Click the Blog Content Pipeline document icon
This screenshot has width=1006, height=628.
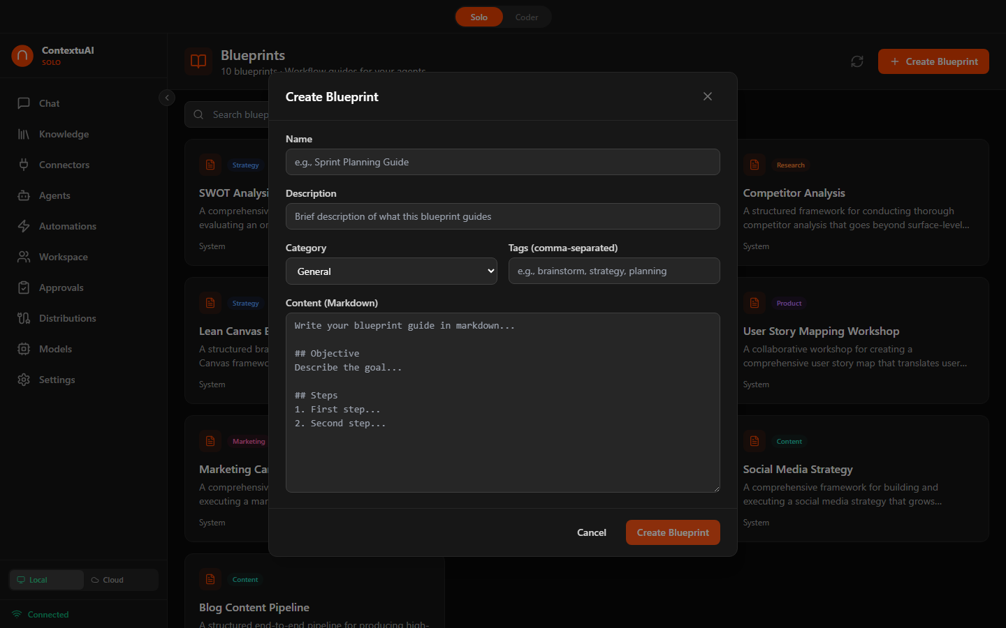tap(210, 579)
